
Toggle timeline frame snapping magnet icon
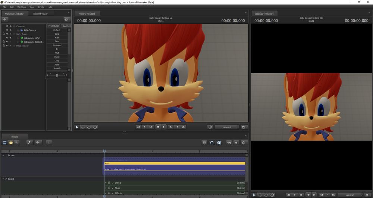click(x=212, y=143)
